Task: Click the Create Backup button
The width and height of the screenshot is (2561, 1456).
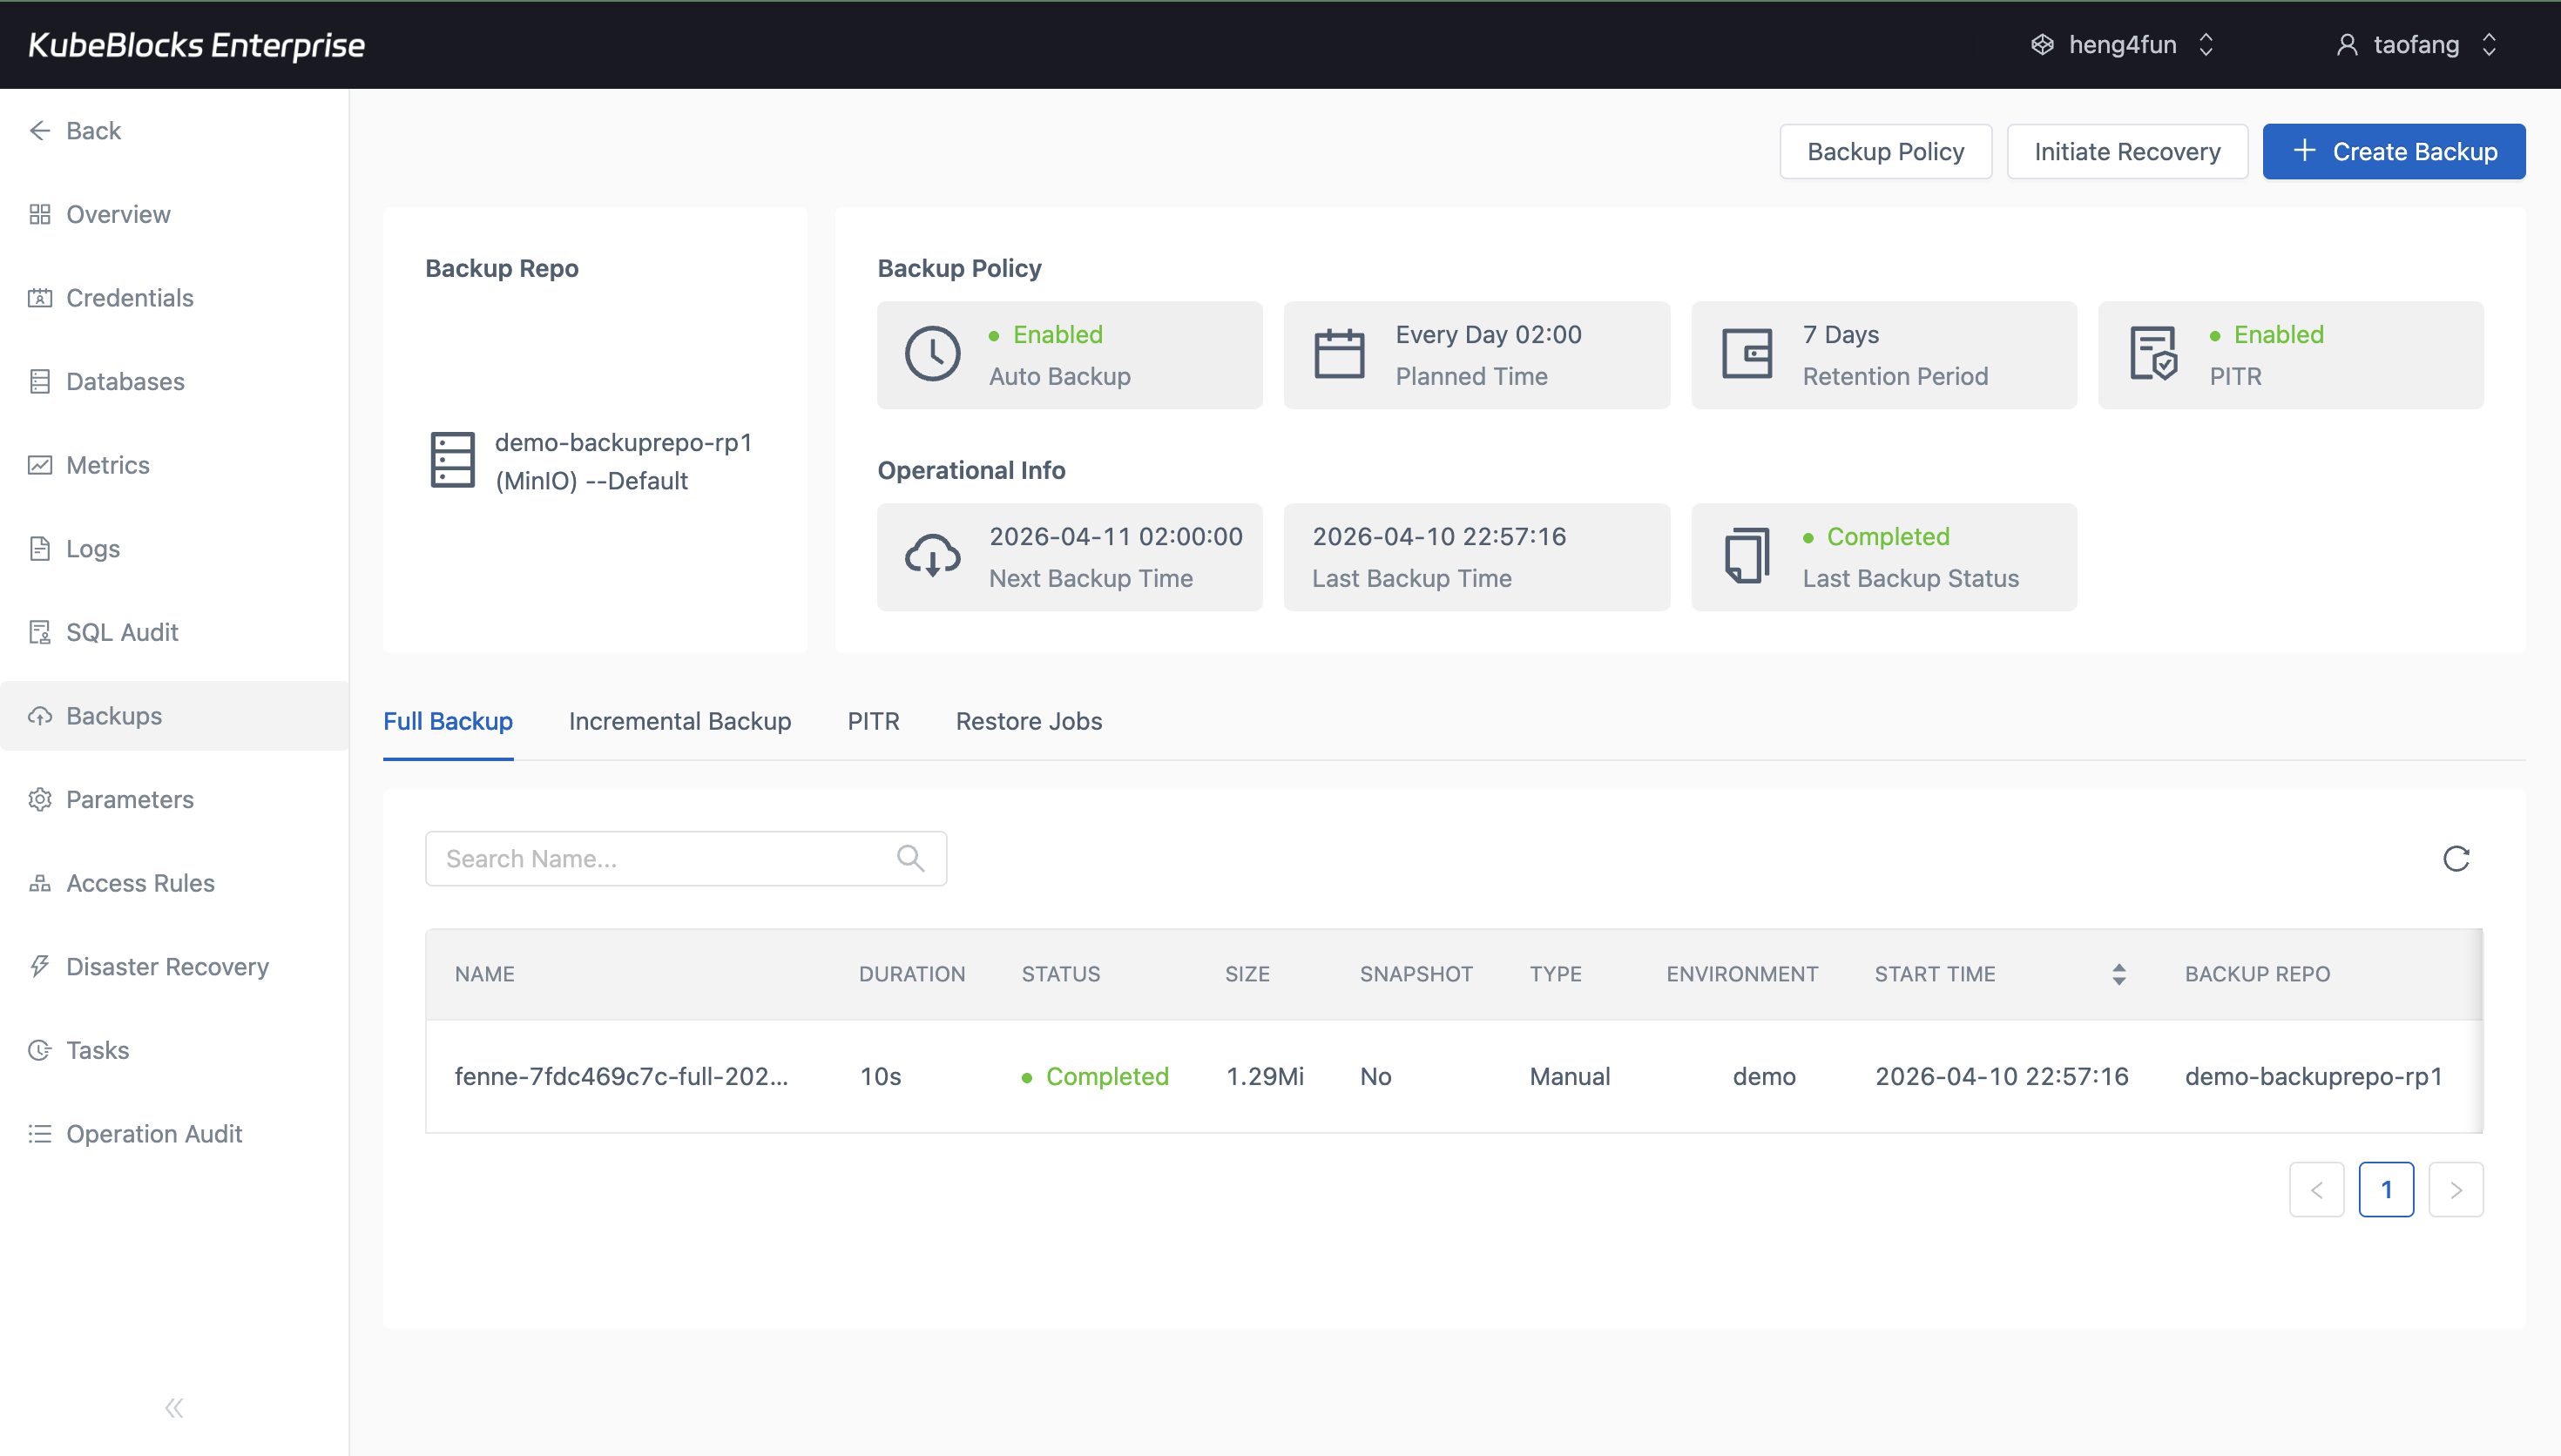Action: point(2394,151)
